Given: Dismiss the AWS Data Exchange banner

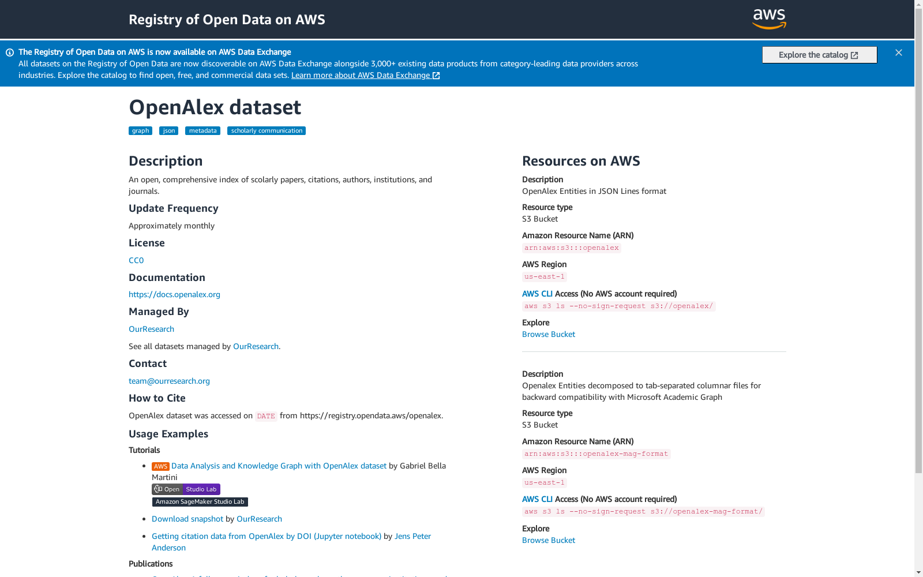Looking at the screenshot, I should click(899, 53).
